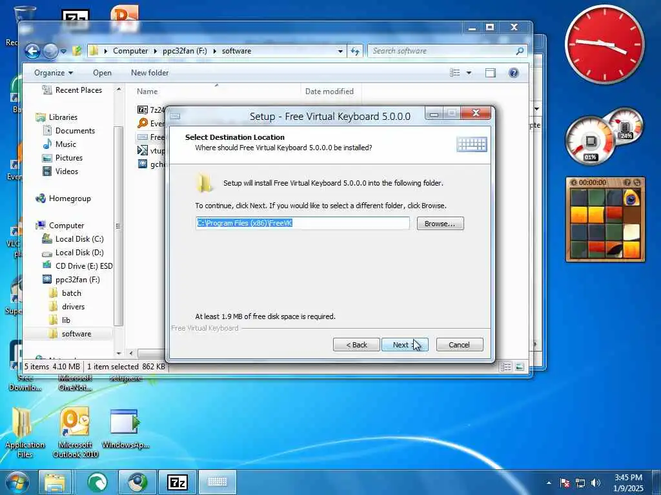The width and height of the screenshot is (661, 495).
Task: Click Next in the Setup wizard
Action: pos(405,345)
